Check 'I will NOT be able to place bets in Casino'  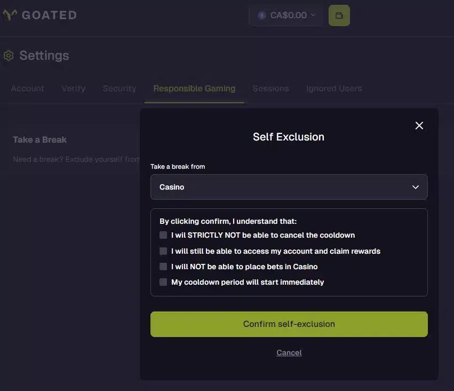163,266
